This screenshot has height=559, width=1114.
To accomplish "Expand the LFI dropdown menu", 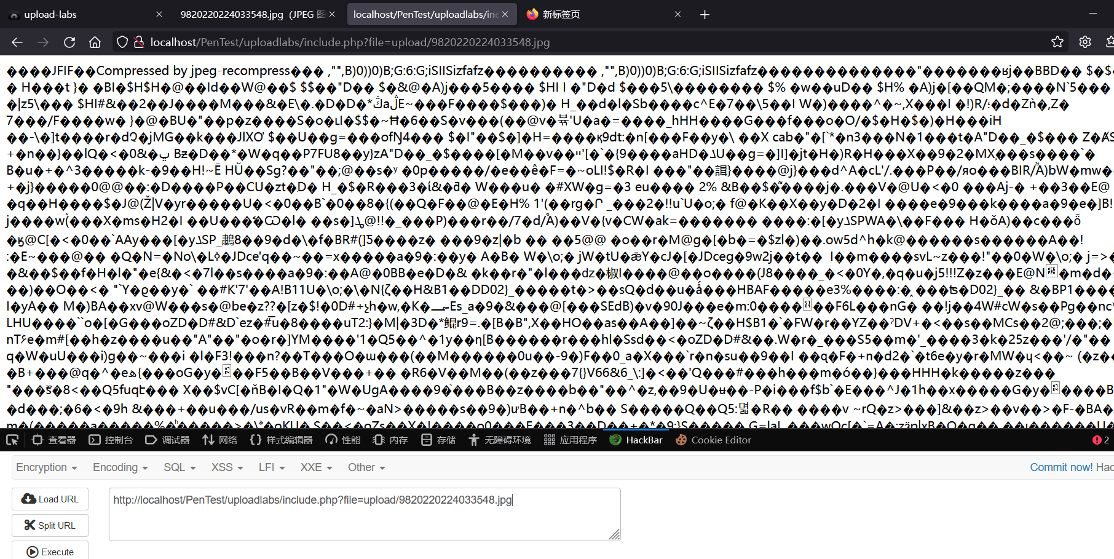I will coord(272,467).
